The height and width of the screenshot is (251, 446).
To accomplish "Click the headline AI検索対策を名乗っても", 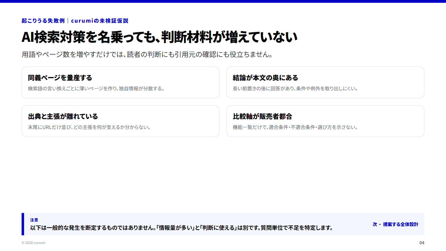I will click(x=159, y=37).
